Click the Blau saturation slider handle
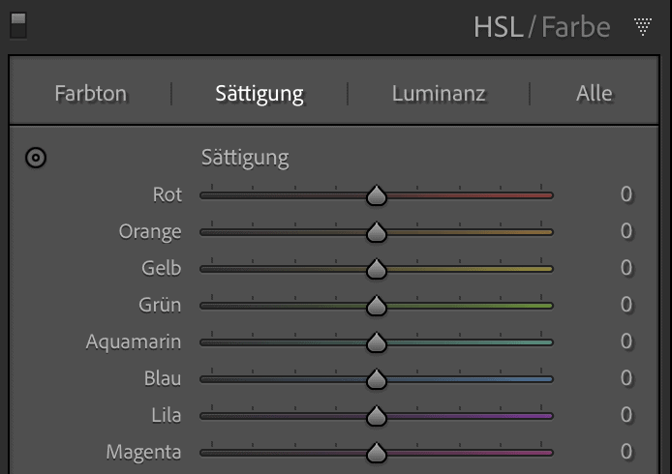 tap(377, 379)
